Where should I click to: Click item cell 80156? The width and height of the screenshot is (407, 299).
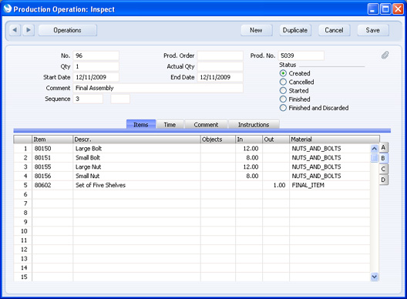point(52,176)
